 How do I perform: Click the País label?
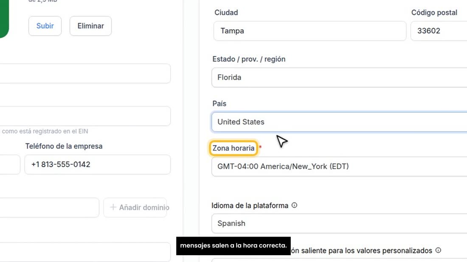(x=219, y=103)
